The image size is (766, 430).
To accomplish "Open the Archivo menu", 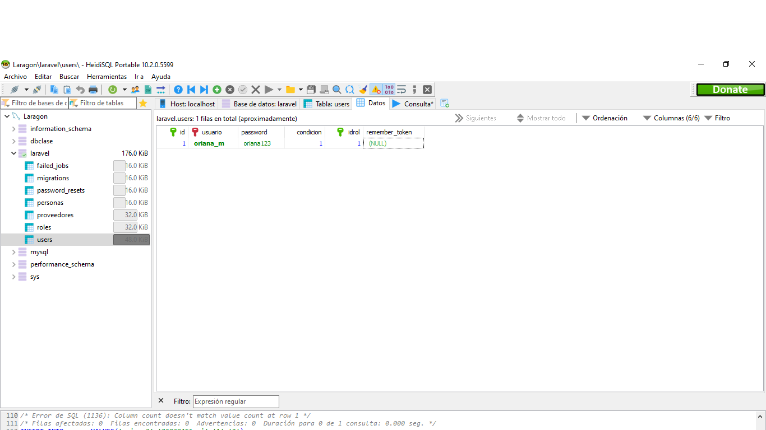I will point(16,77).
